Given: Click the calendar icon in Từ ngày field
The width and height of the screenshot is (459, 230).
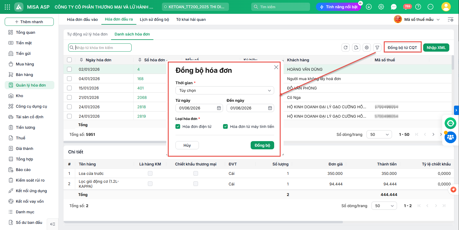Looking at the screenshot, I should pos(219,108).
